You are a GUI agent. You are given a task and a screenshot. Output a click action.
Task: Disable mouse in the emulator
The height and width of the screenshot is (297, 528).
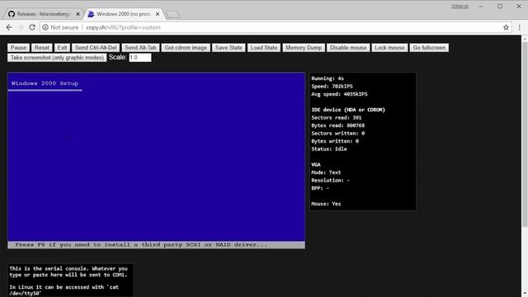(x=348, y=48)
